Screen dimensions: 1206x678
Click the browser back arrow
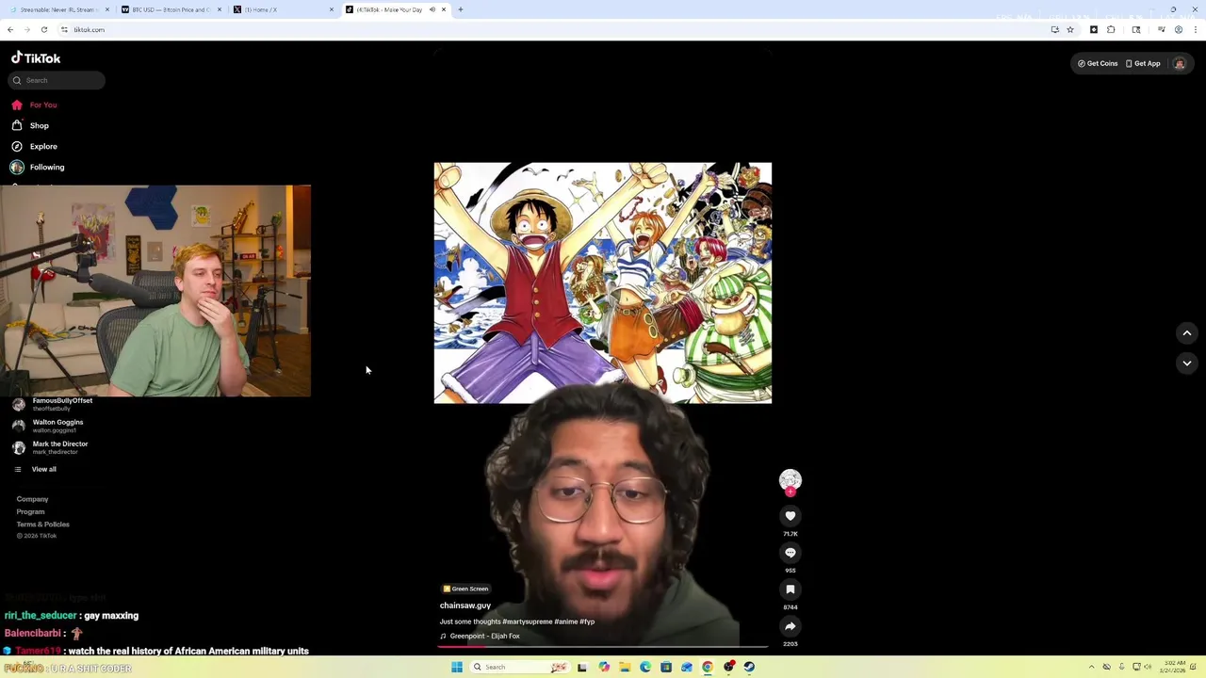click(x=10, y=29)
